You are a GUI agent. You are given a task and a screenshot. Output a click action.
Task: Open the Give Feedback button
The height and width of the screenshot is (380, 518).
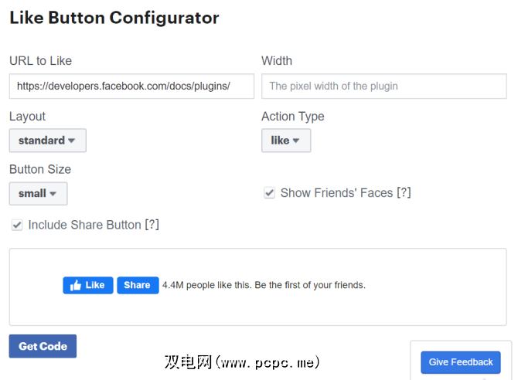(460, 362)
